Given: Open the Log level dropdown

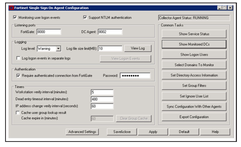Looking at the screenshot, I should [58, 49].
